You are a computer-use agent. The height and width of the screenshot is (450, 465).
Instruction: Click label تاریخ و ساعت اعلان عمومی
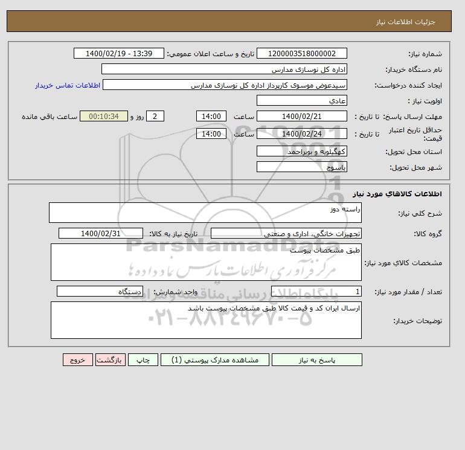point(211,54)
